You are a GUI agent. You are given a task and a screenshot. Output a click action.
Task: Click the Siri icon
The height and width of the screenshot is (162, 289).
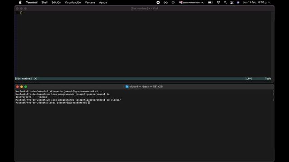pos(238,2)
